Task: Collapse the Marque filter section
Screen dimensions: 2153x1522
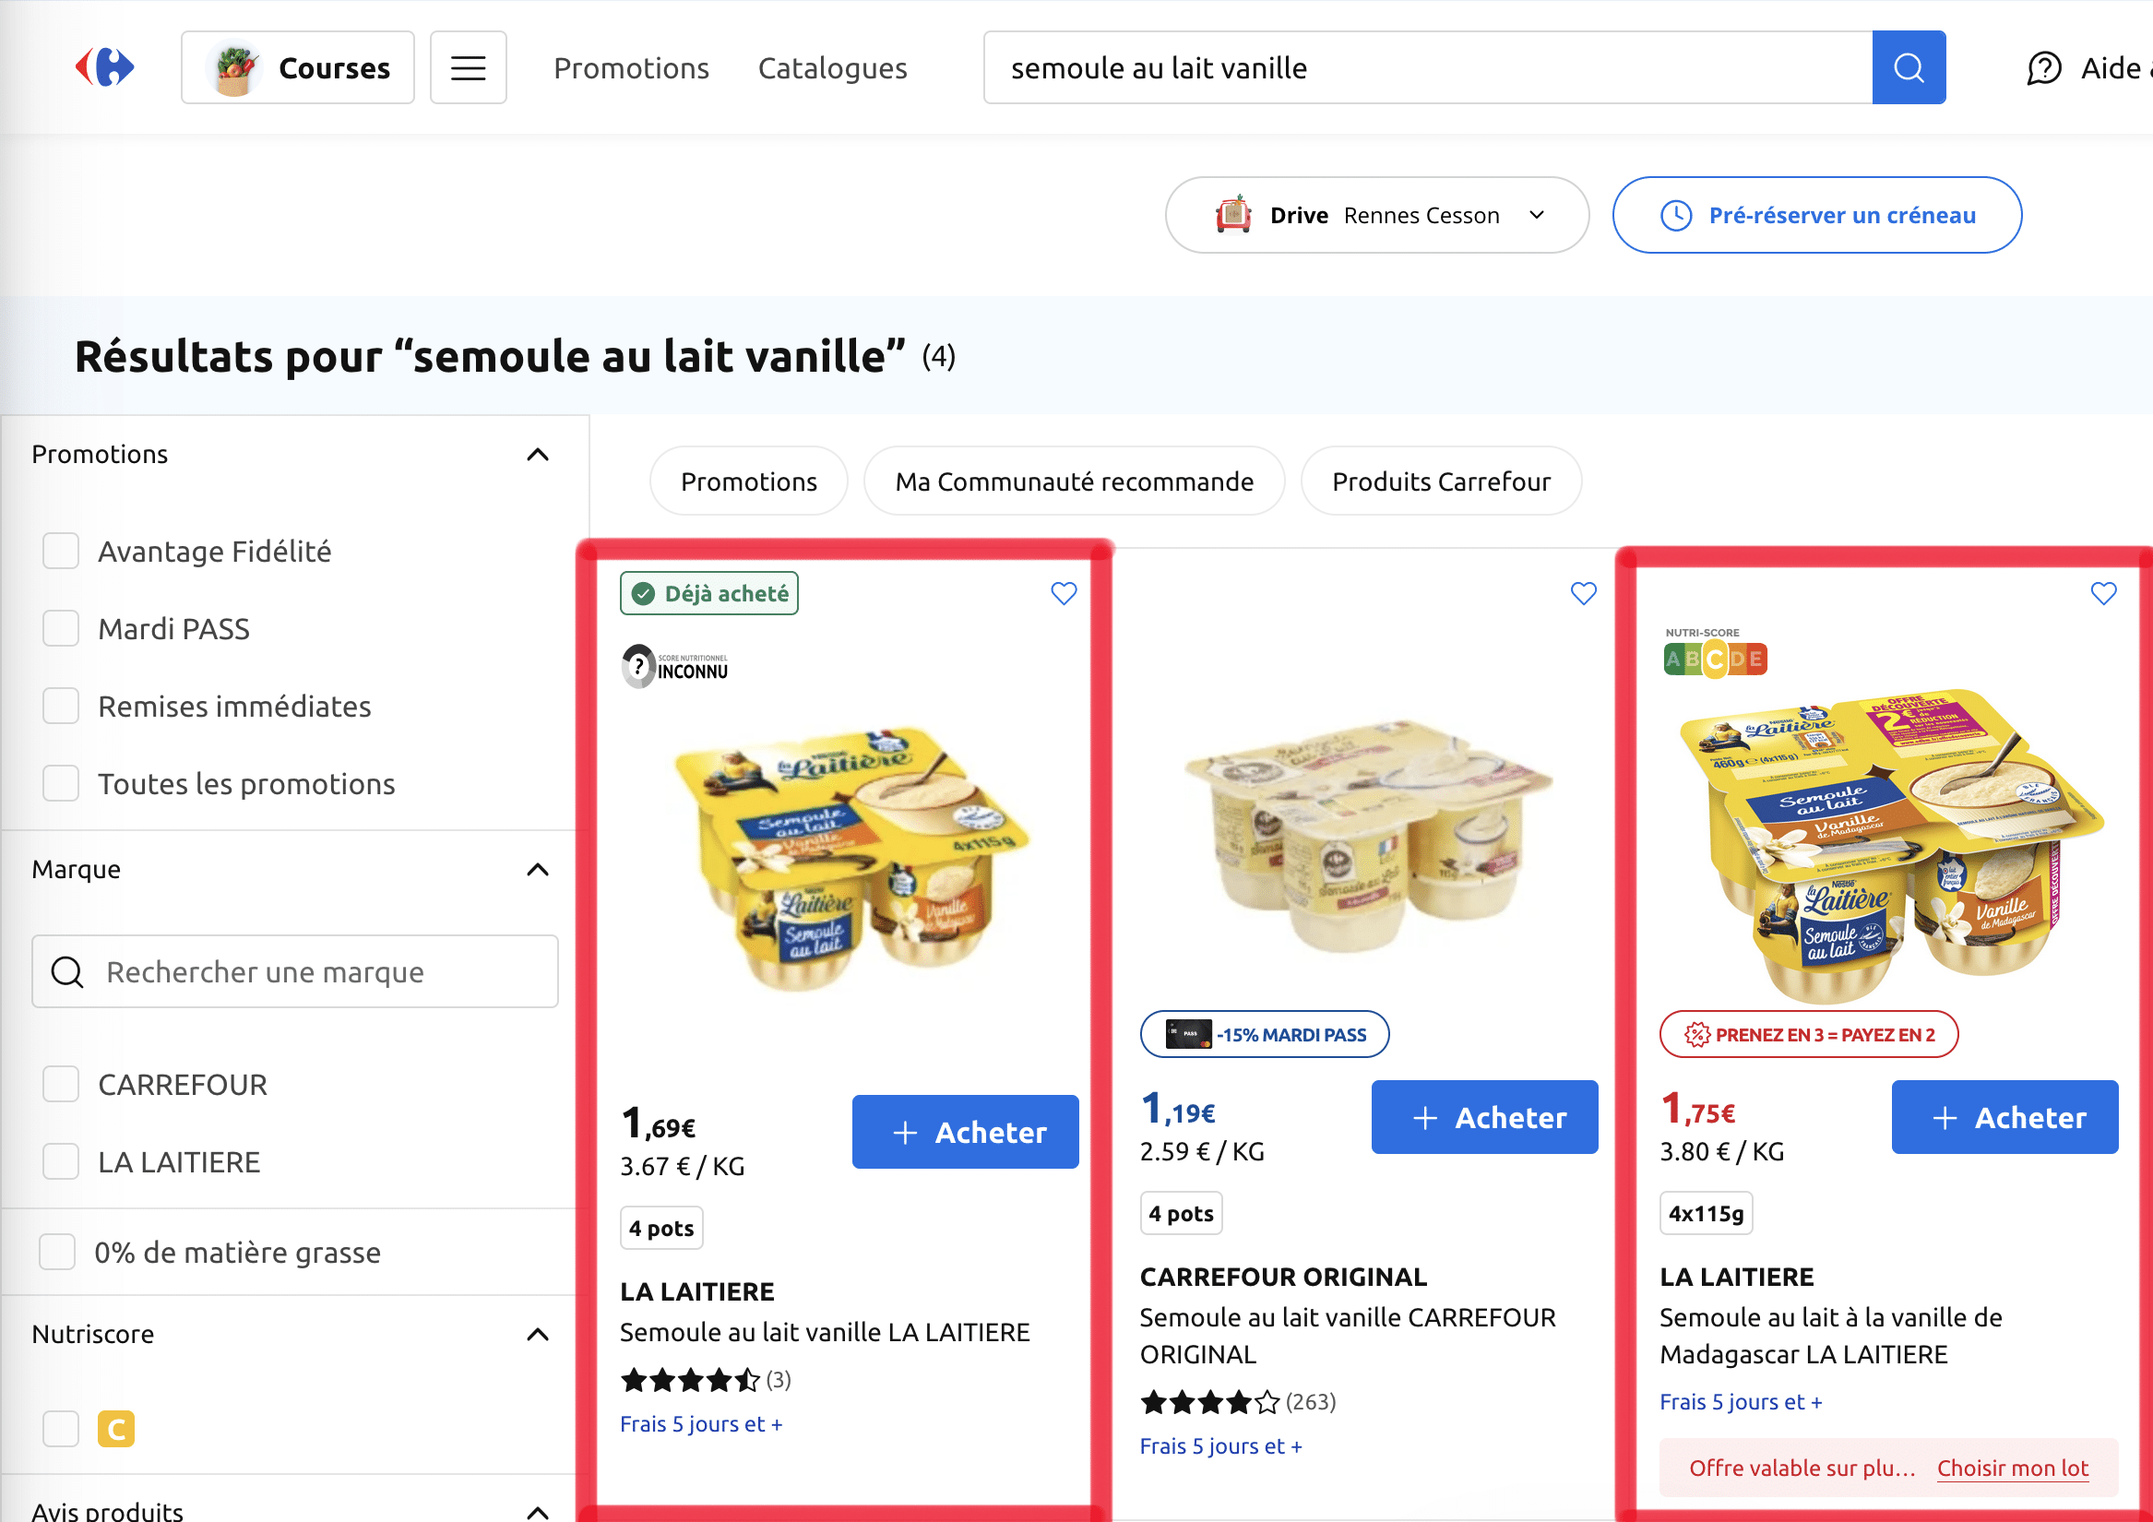Action: (x=537, y=869)
